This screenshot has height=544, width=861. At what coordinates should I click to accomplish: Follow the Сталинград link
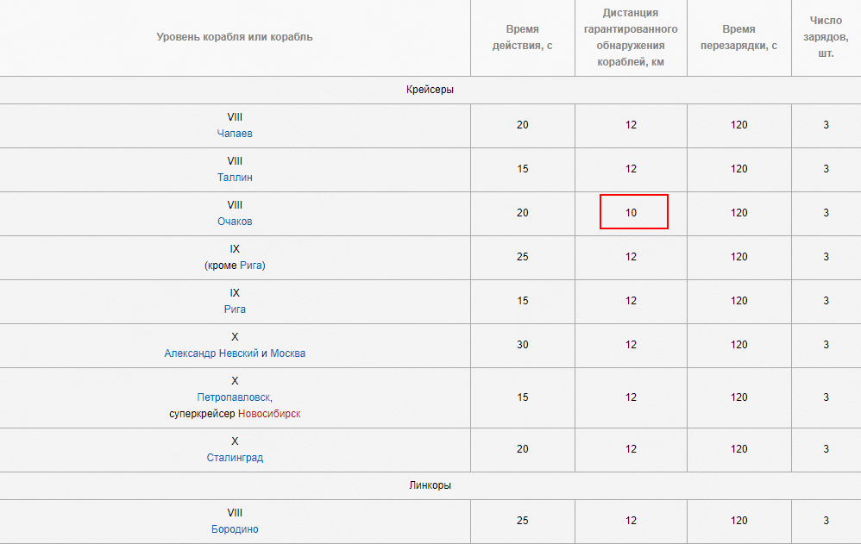click(235, 458)
